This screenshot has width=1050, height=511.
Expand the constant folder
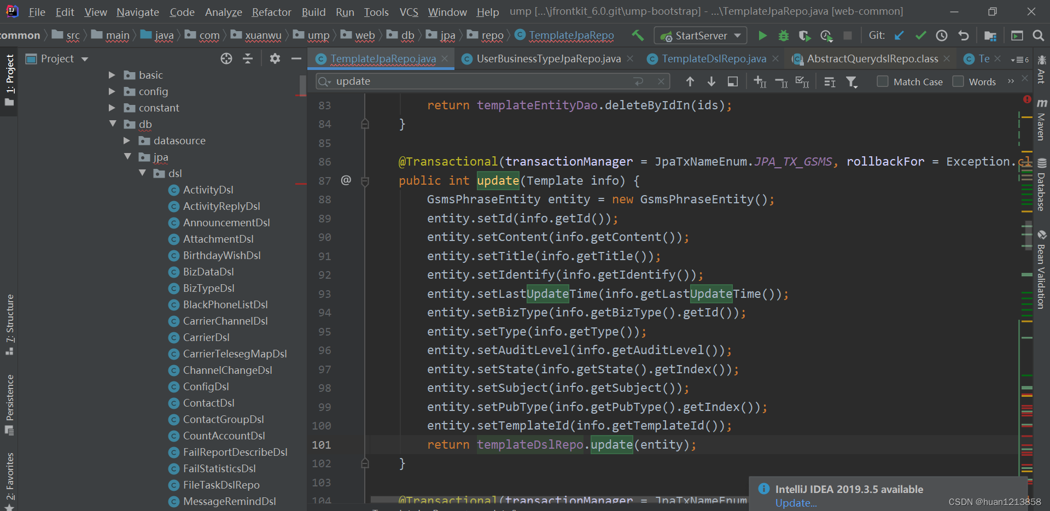coord(112,108)
